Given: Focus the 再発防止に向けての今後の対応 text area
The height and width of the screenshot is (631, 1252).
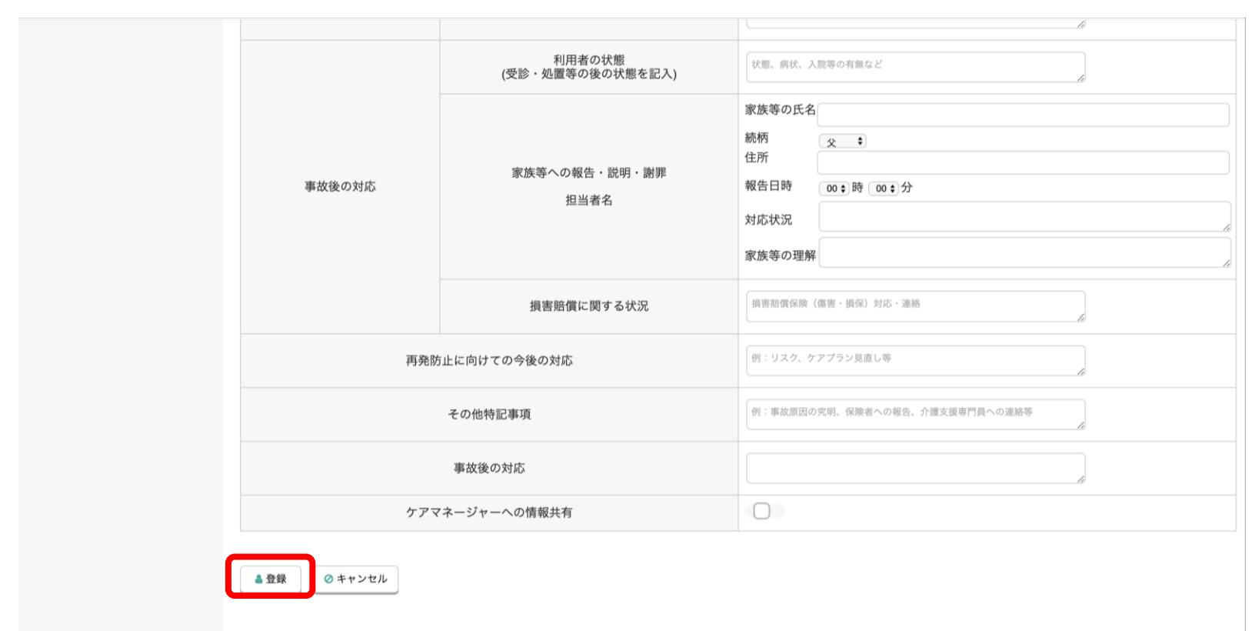Looking at the screenshot, I should (914, 360).
